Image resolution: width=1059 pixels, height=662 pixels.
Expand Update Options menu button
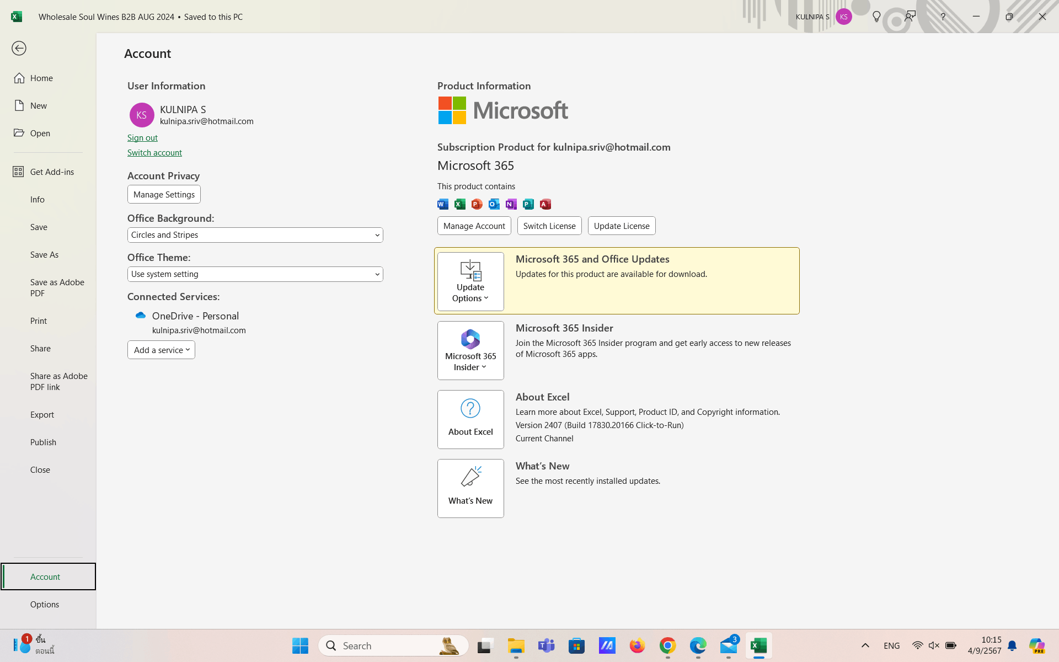[x=470, y=281]
